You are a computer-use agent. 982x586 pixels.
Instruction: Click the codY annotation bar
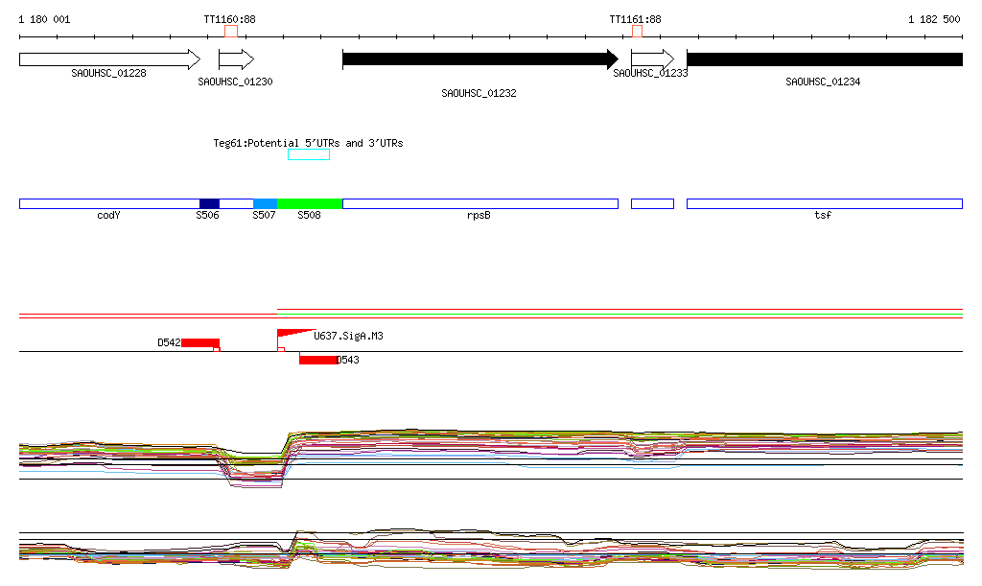[x=108, y=203]
